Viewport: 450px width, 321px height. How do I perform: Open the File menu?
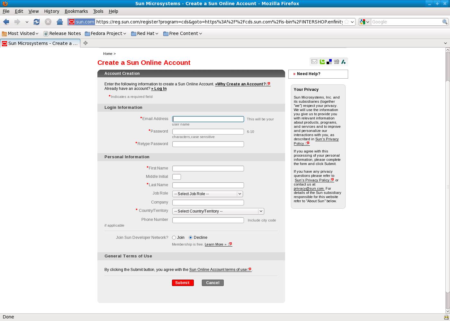tap(6, 11)
